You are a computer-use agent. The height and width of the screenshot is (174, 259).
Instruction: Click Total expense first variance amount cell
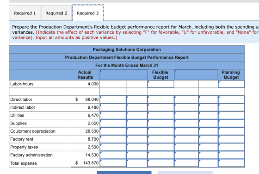click(113, 163)
